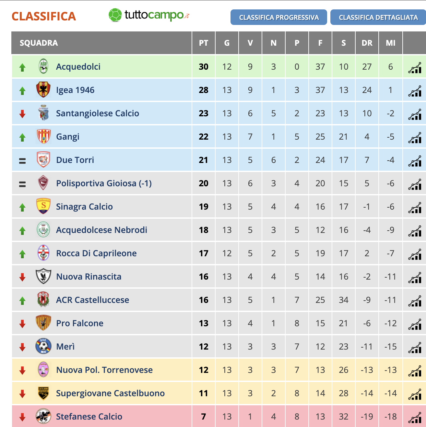The height and width of the screenshot is (427, 426).
Task: Open Supergiovane Castelbuono team link
Action: click(110, 393)
